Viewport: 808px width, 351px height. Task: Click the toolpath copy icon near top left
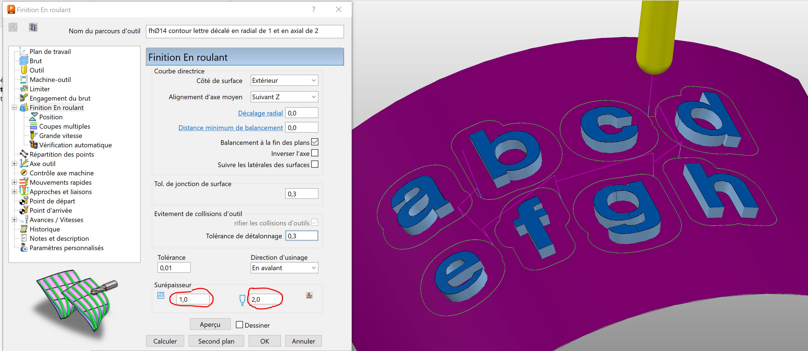(33, 27)
